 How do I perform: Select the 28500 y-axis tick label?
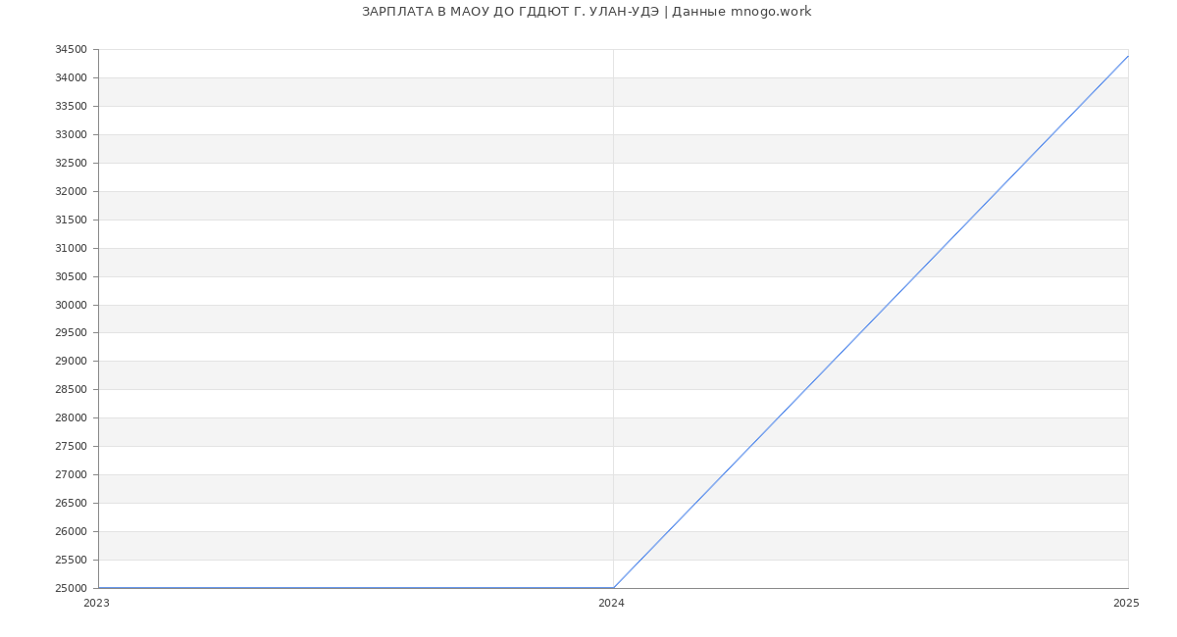click(71, 390)
